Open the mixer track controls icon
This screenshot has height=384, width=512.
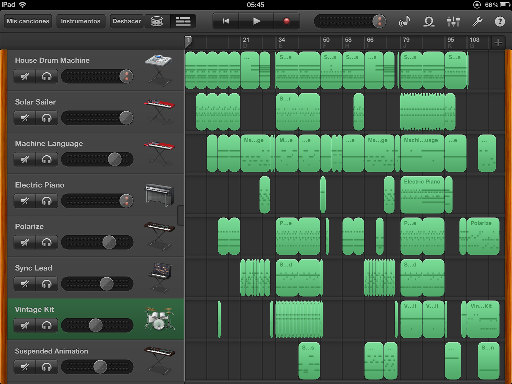453,21
